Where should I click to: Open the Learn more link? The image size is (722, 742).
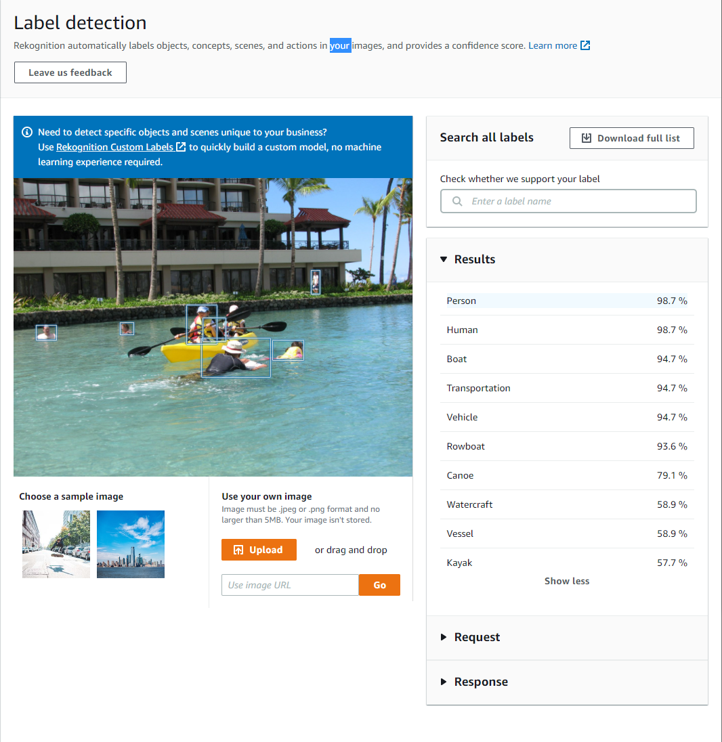click(553, 45)
